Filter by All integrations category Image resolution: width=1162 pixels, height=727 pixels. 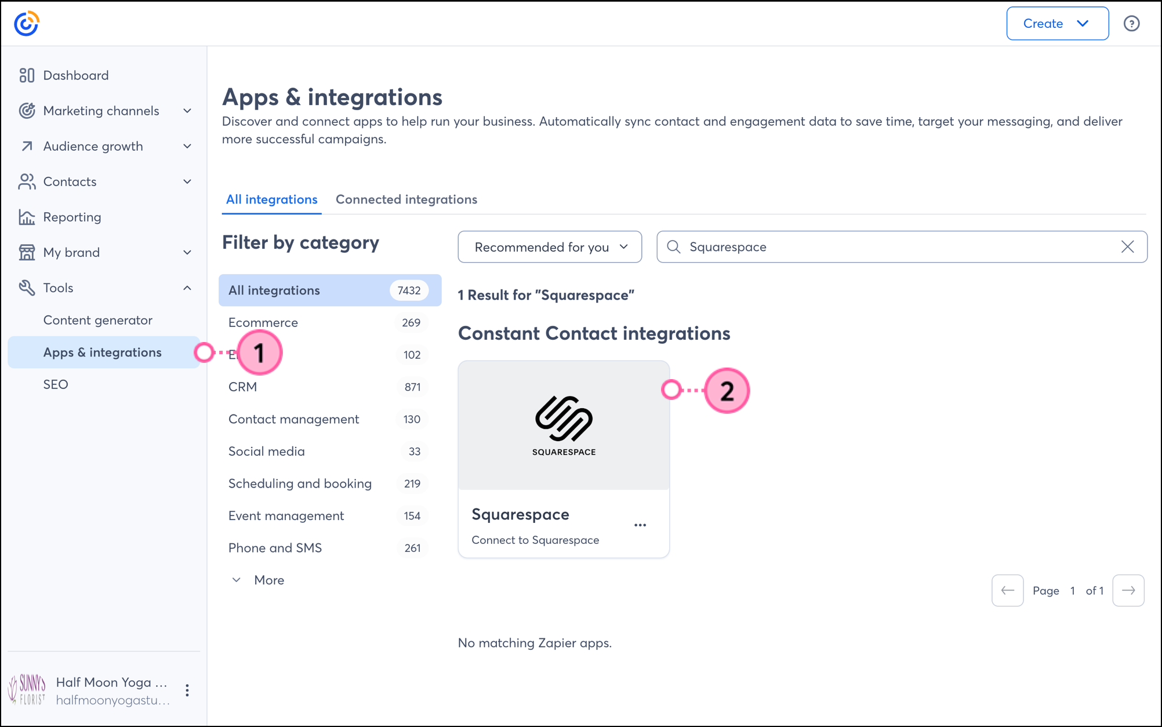point(330,290)
